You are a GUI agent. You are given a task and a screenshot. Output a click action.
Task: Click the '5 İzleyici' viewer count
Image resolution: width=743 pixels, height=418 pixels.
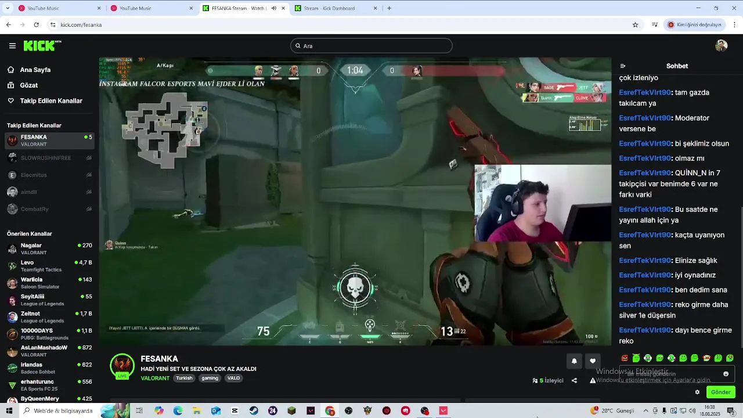(x=548, y=381)
